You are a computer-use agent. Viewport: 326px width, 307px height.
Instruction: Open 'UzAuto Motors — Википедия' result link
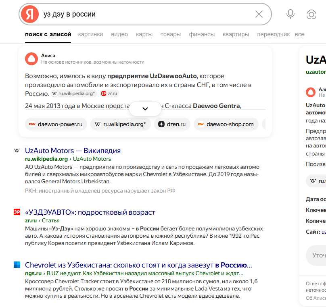point(73,151)
